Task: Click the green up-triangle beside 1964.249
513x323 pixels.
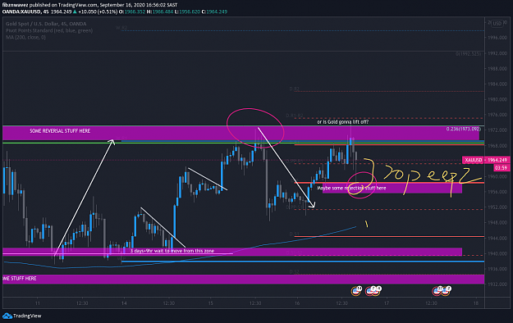Action: pyautogui.click(x=75, y=11)
